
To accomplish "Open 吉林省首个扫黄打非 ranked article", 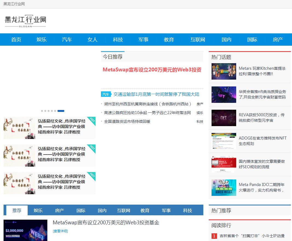I will tap(252, 236).
